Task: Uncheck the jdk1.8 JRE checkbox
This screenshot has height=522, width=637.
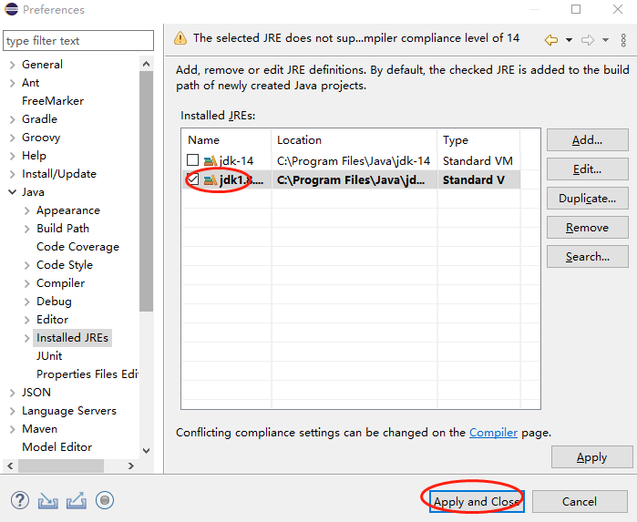Action: pyautogui.click(x=193, y=179)
